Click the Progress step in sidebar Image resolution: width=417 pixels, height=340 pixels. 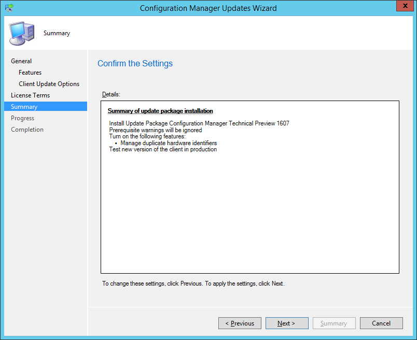23,118
